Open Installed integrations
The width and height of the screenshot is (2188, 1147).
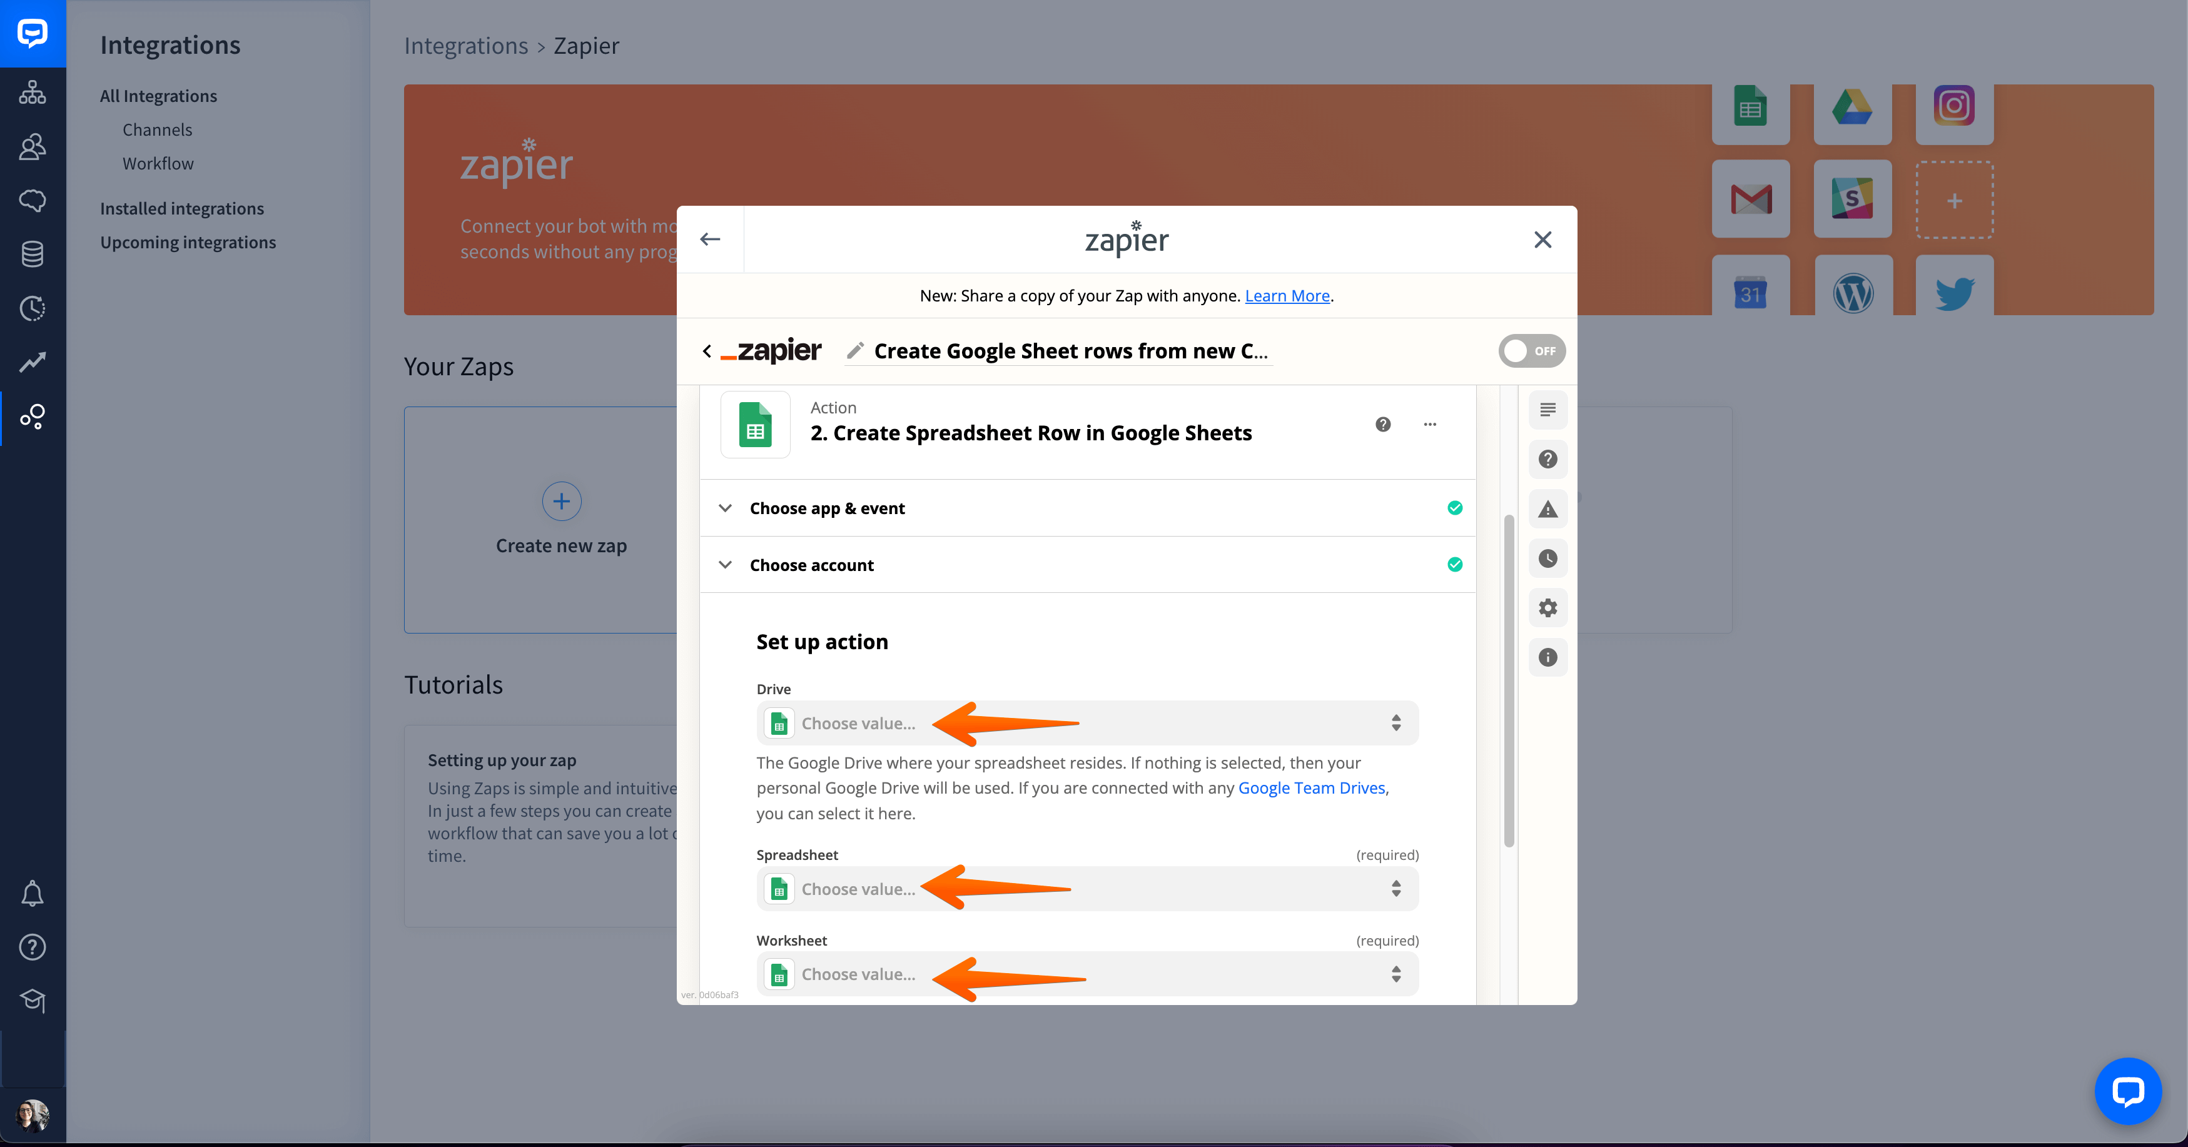tap(182, 208)
